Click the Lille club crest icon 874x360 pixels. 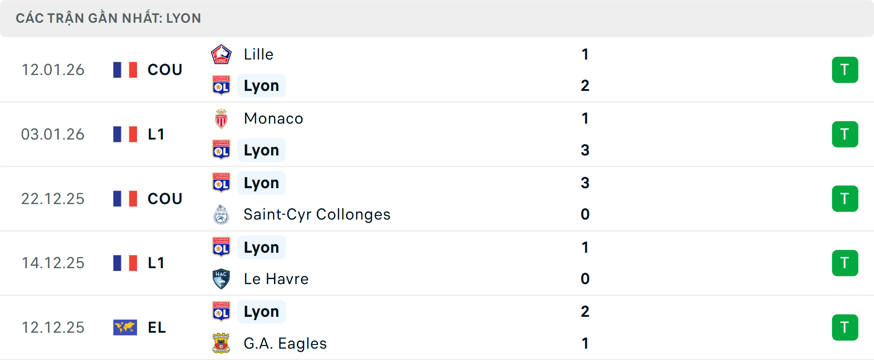click(x=221, y=55)
